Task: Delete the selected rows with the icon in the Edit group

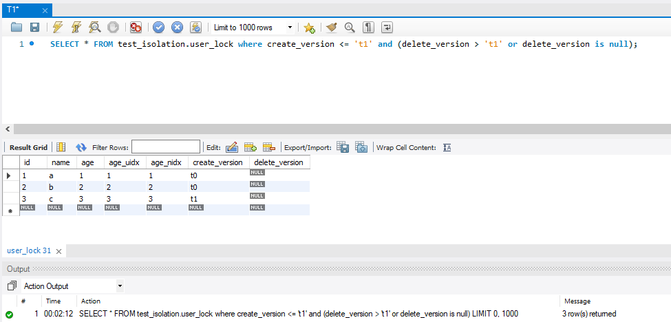Action: (x=269, y=147)
